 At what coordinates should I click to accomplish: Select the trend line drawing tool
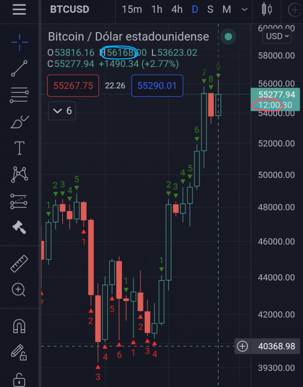pos(19,68)
